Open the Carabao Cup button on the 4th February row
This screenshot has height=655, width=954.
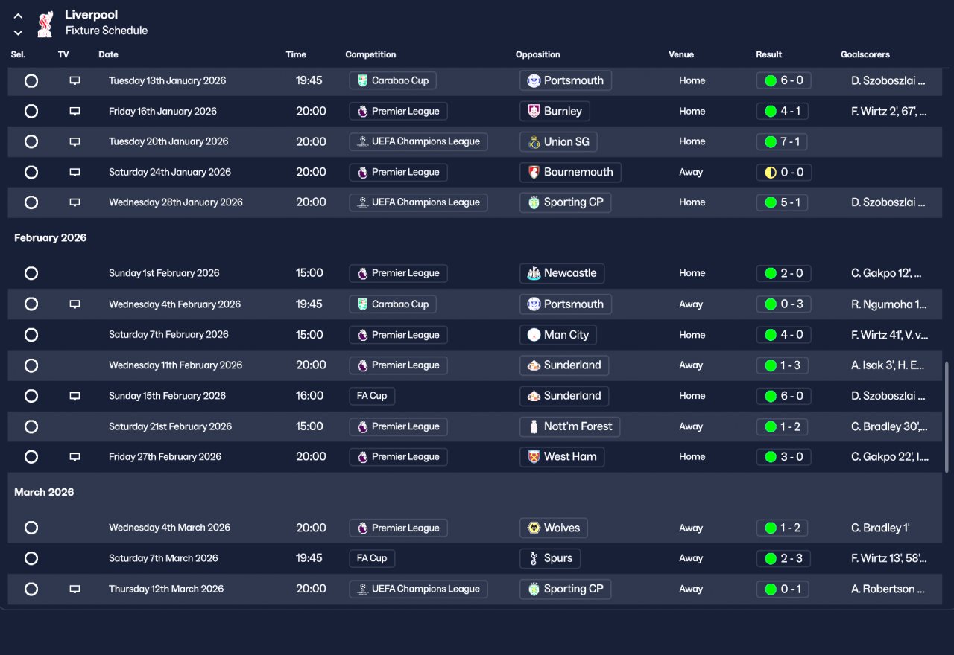point(393,304)
